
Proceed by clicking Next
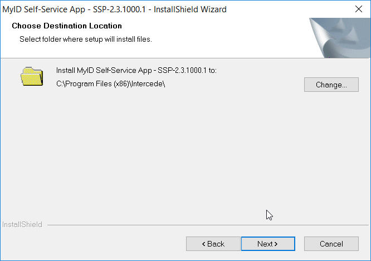tap(268, 244)
